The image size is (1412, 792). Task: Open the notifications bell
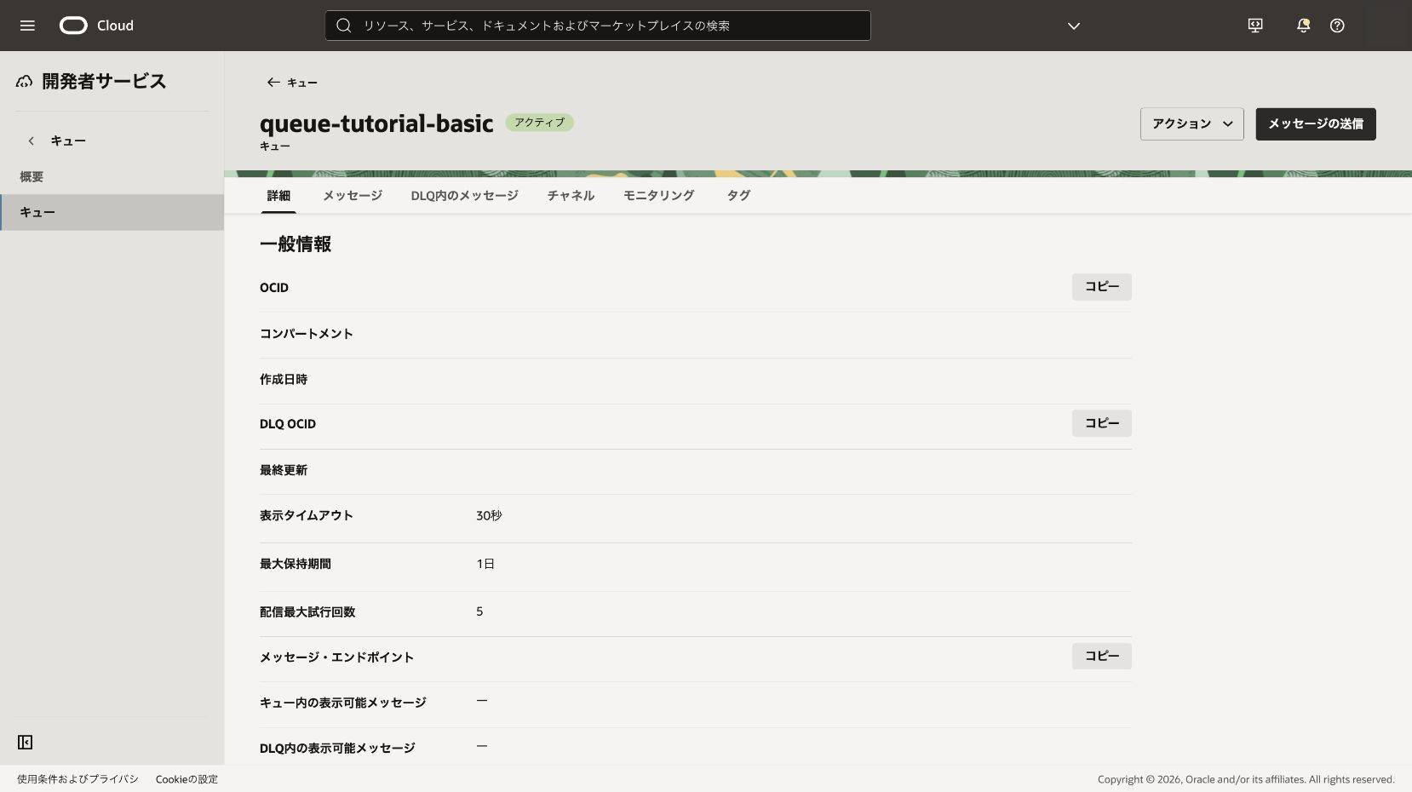[1303, 26]
